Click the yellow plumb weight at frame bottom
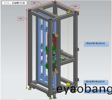The height and width of the screenshot is (100, 112). pos(68,85)
